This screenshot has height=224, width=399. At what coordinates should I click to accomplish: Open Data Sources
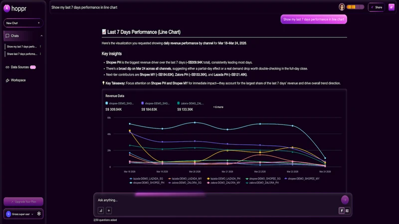(x=20, y=67)
